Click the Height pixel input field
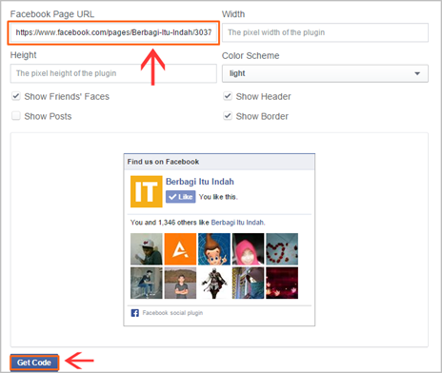The width and height of the screenshot is (442, 373). [x=113, y=73]
